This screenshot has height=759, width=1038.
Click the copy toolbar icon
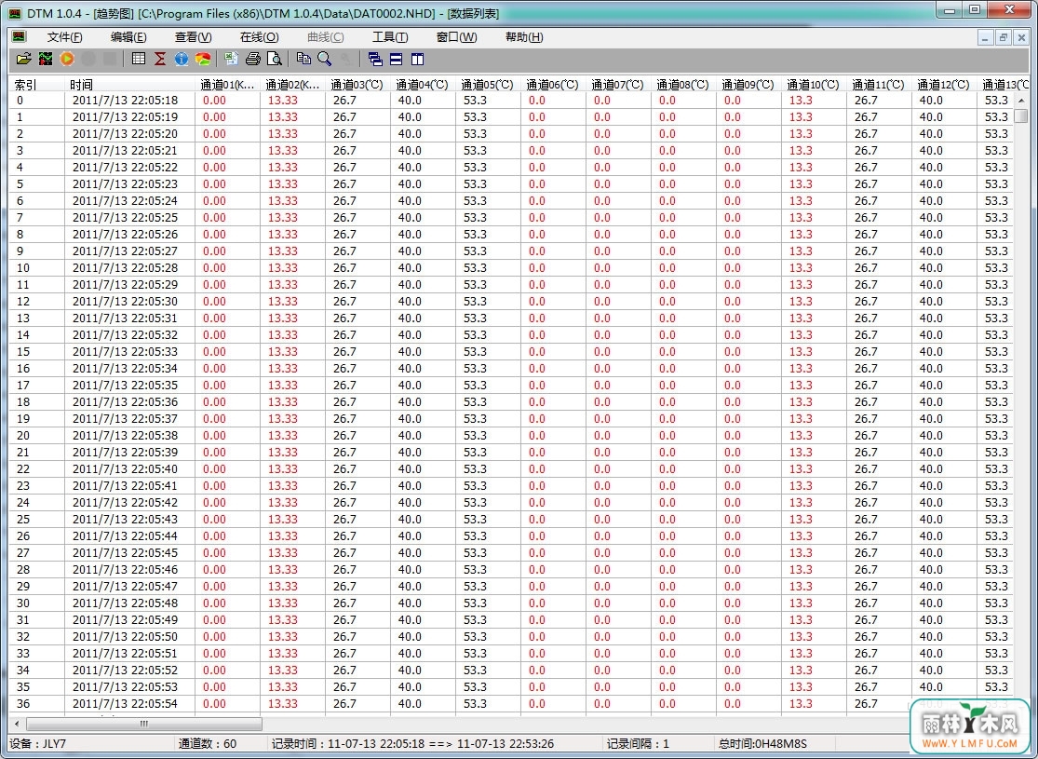[x=303, y=59]
